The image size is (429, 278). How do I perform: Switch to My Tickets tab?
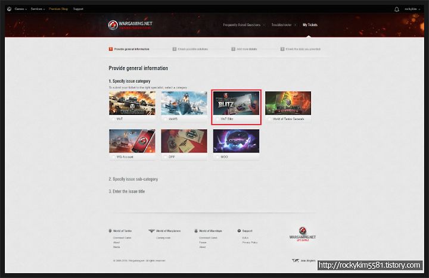tap(310, 25)
